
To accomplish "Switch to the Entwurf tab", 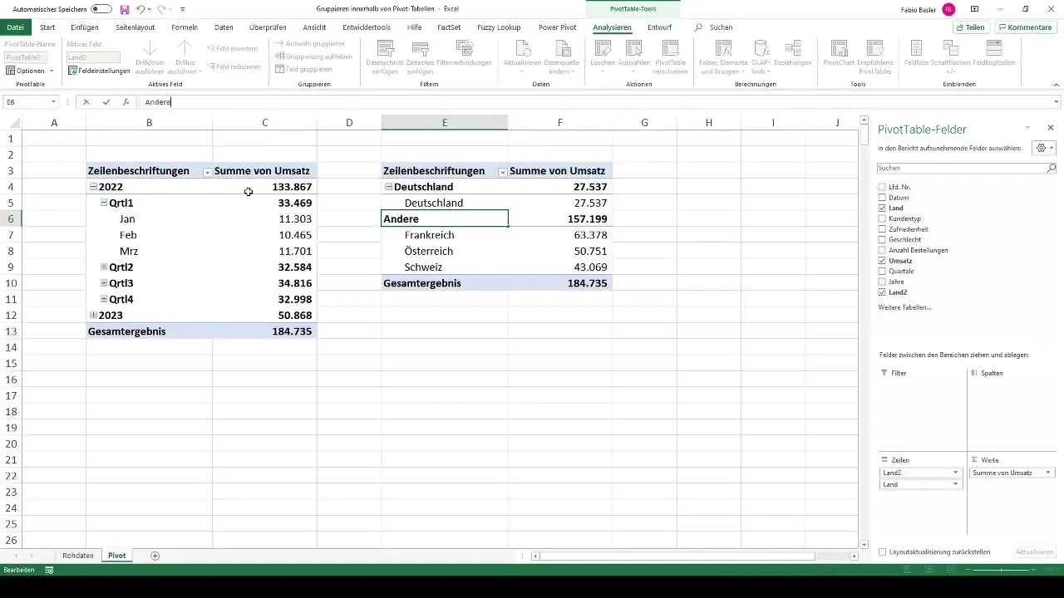I will [x=659, y=27].
